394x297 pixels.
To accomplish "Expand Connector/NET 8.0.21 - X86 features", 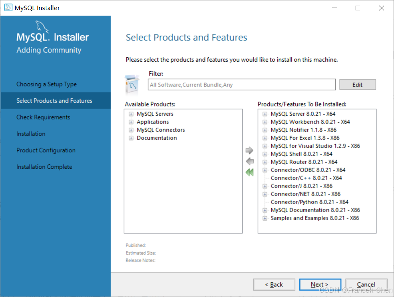I will (265, 194).
